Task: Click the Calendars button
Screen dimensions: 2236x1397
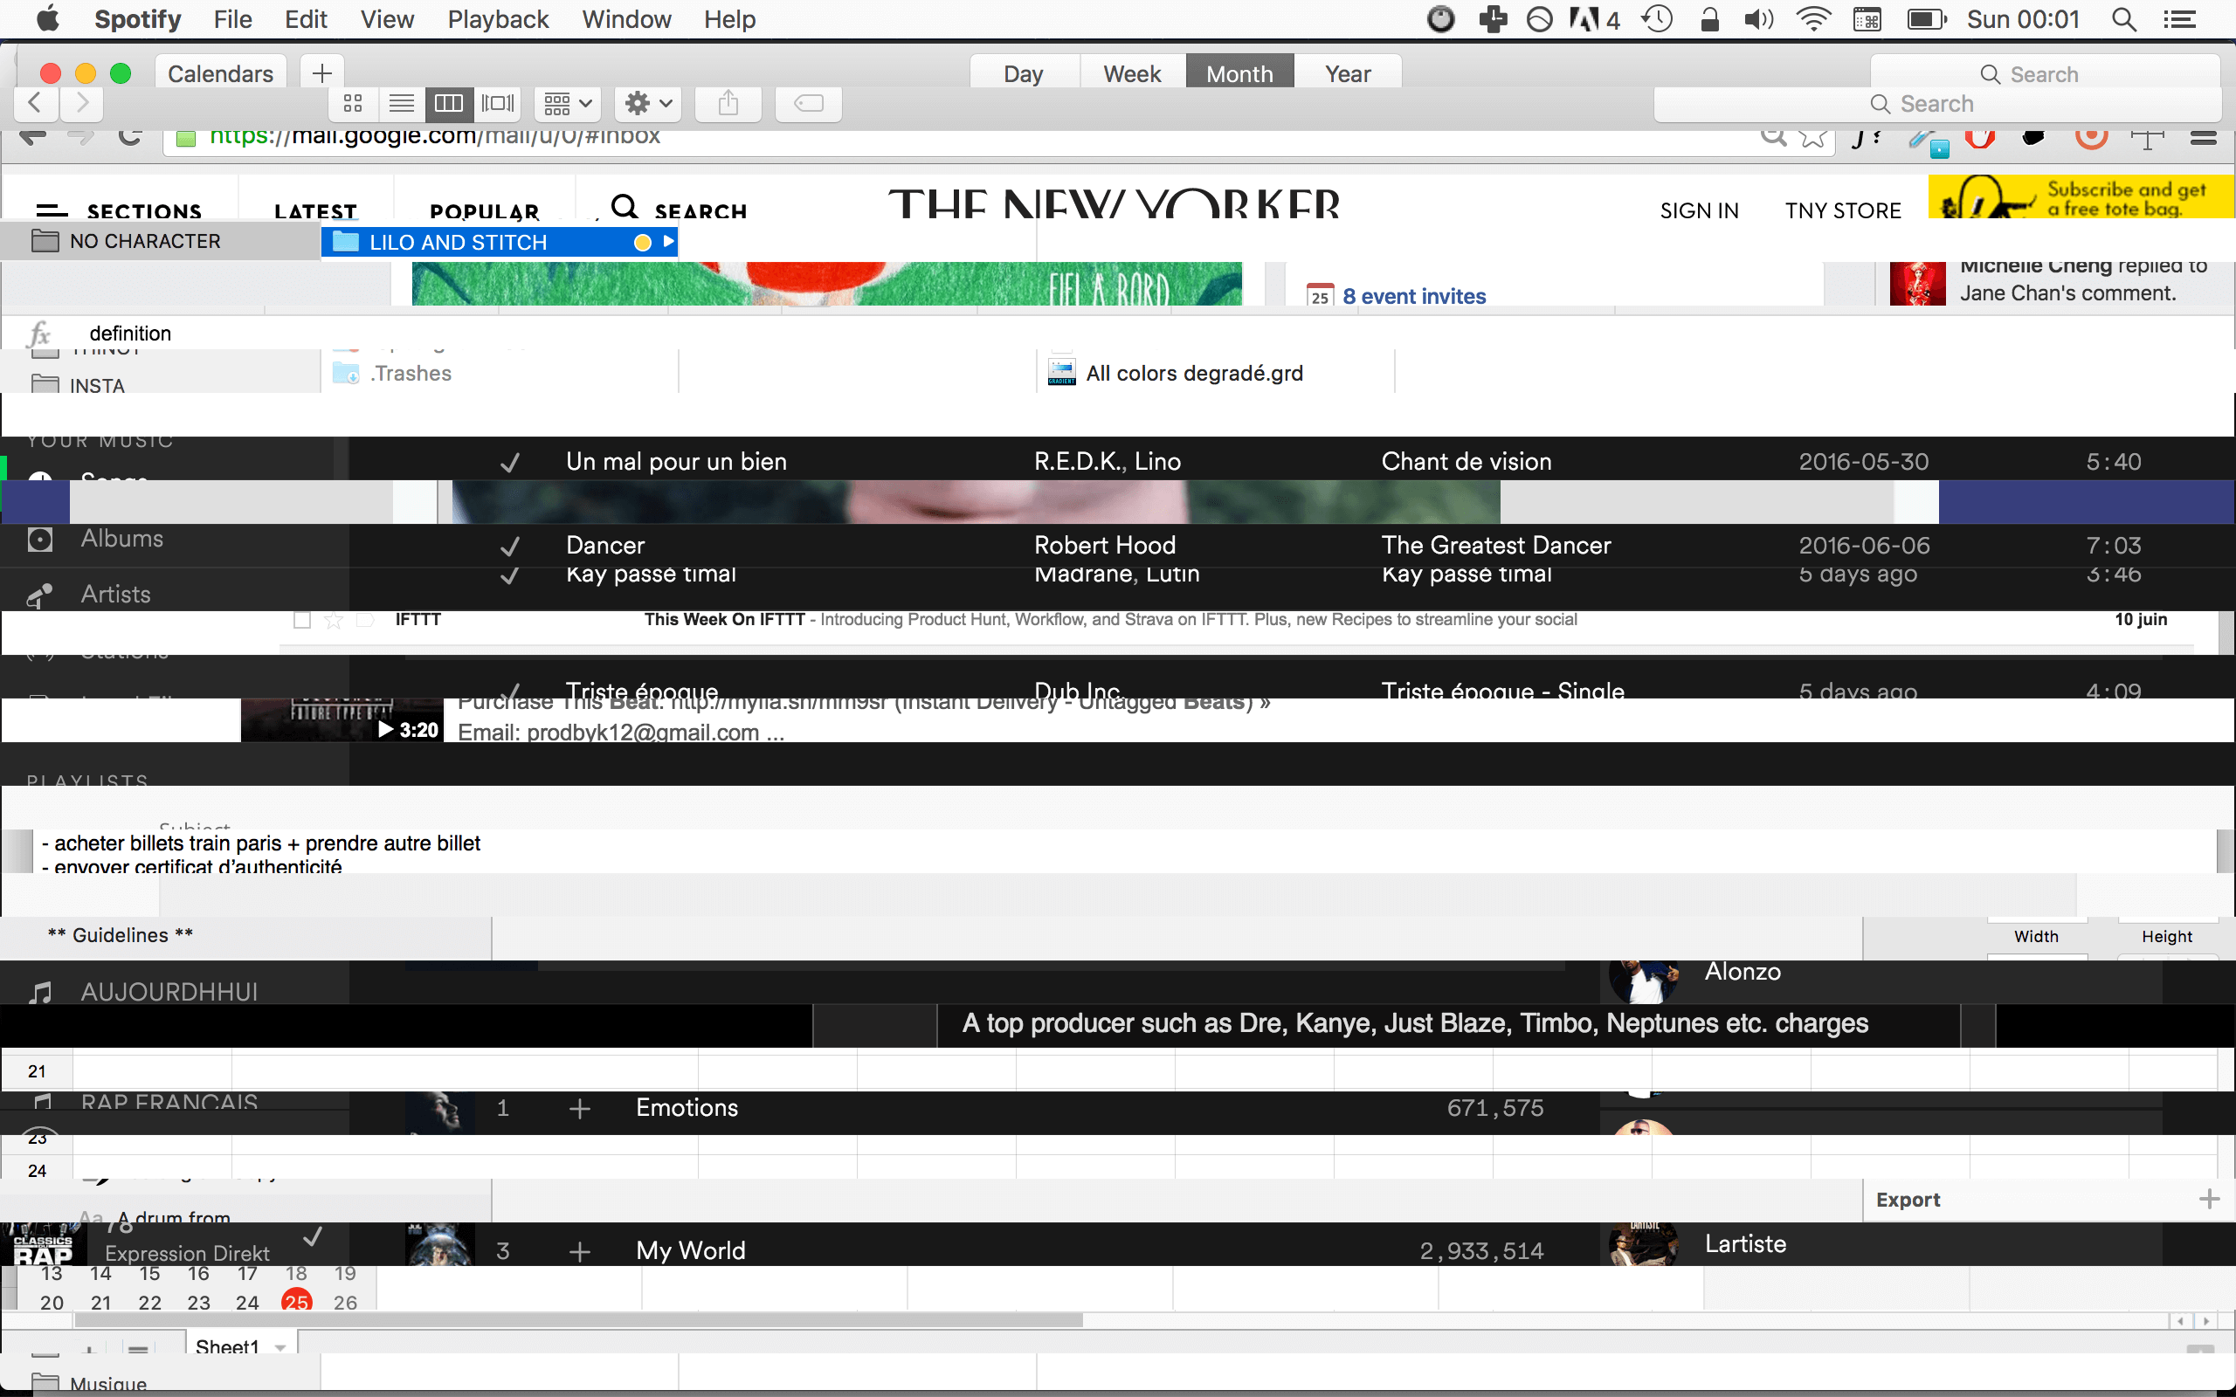Action: 221,73
